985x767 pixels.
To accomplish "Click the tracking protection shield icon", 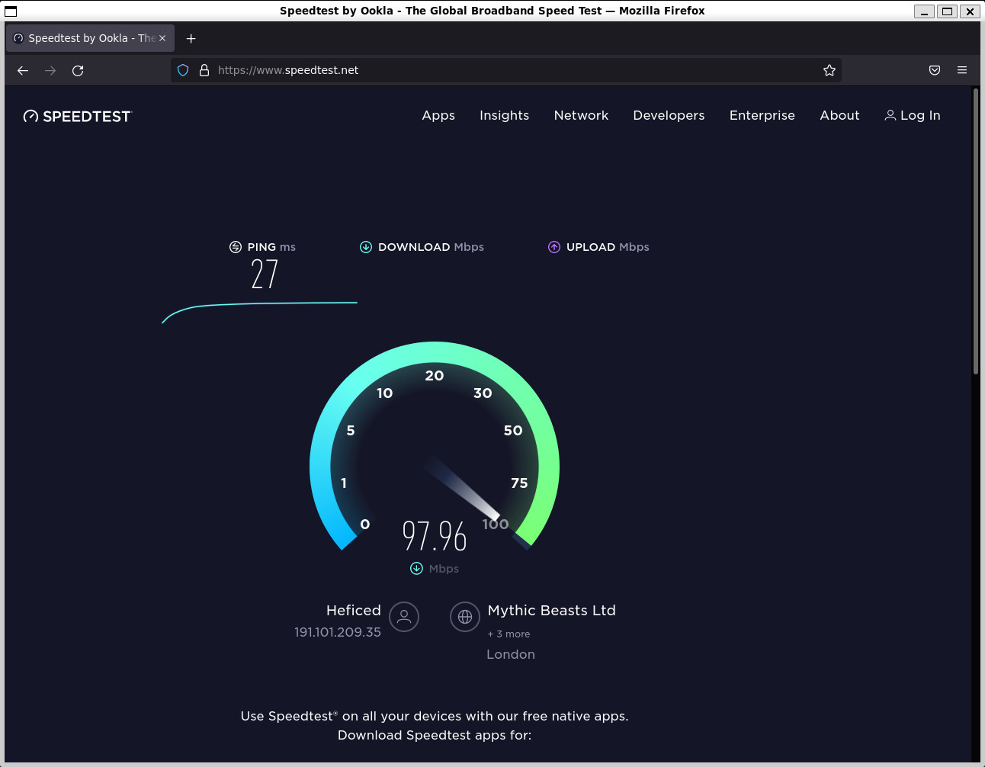I will [183, 70].
